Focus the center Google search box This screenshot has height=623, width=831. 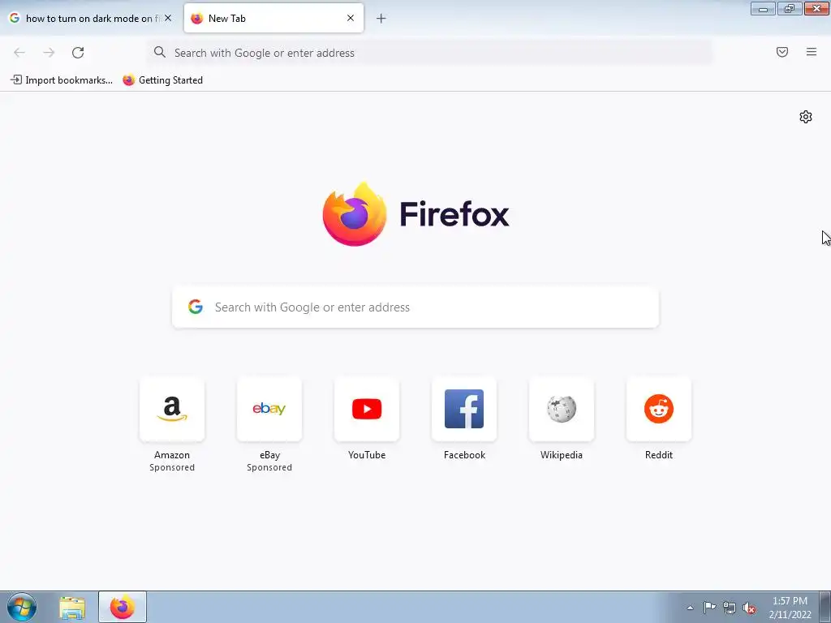415,307
